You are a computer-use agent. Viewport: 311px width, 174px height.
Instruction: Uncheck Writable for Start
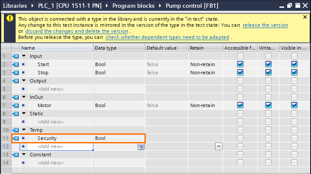pyautogui.click(x=268, y=64)
